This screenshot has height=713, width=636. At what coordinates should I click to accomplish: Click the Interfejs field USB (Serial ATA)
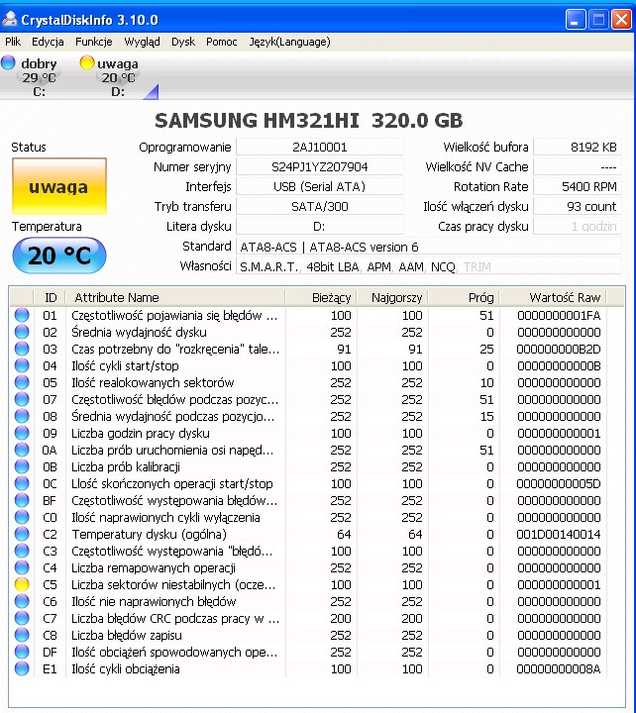tap(319, 186)
